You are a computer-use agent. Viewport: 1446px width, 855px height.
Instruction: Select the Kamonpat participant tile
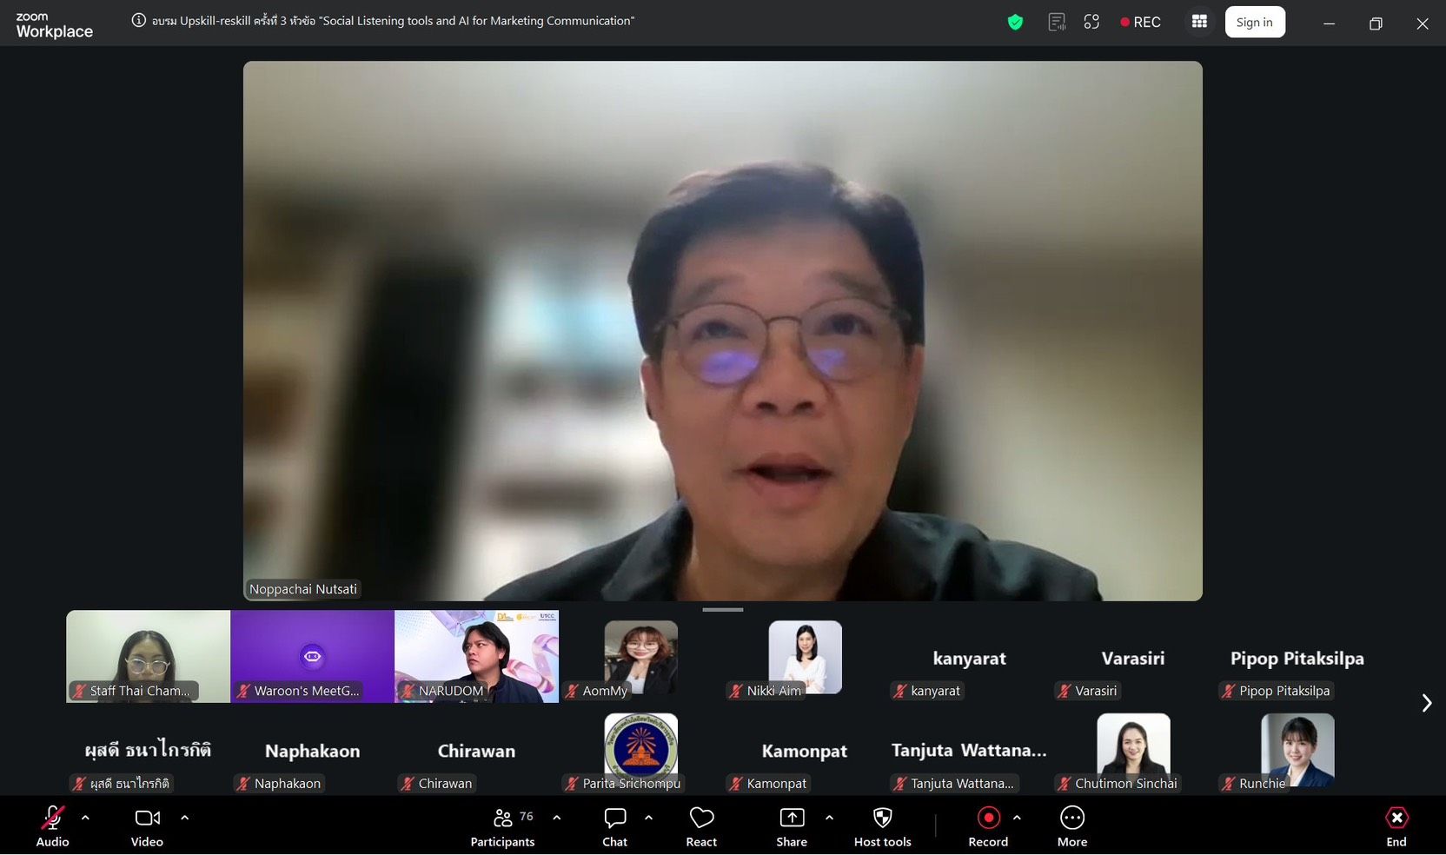[x=805, y=749]
